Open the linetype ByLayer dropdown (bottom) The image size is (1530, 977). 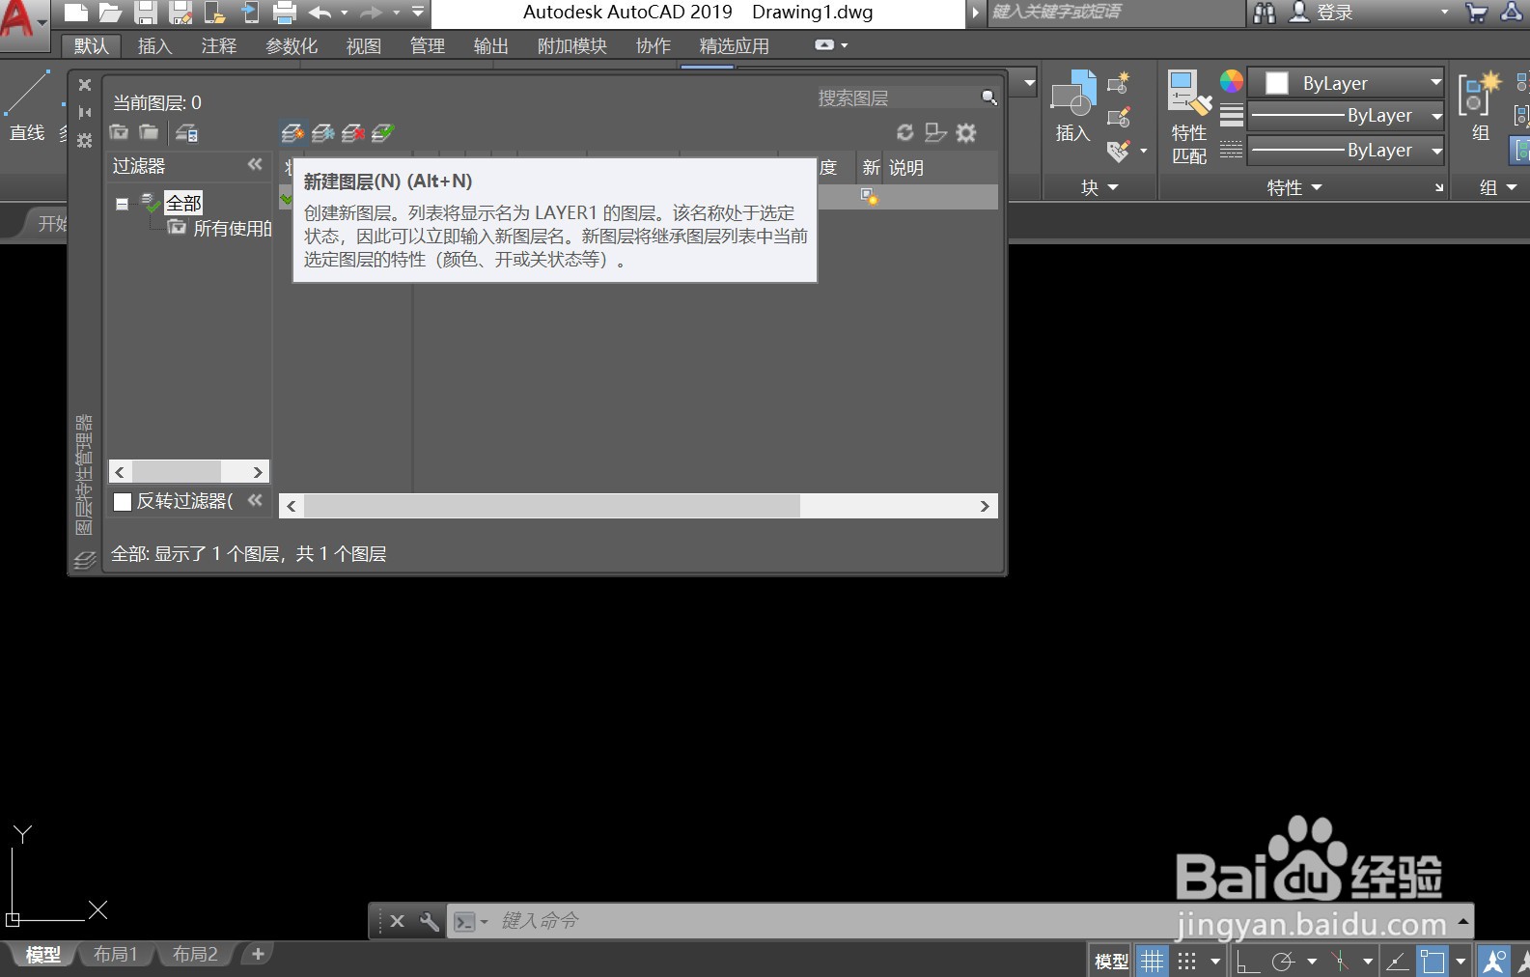coord(1346,151)
